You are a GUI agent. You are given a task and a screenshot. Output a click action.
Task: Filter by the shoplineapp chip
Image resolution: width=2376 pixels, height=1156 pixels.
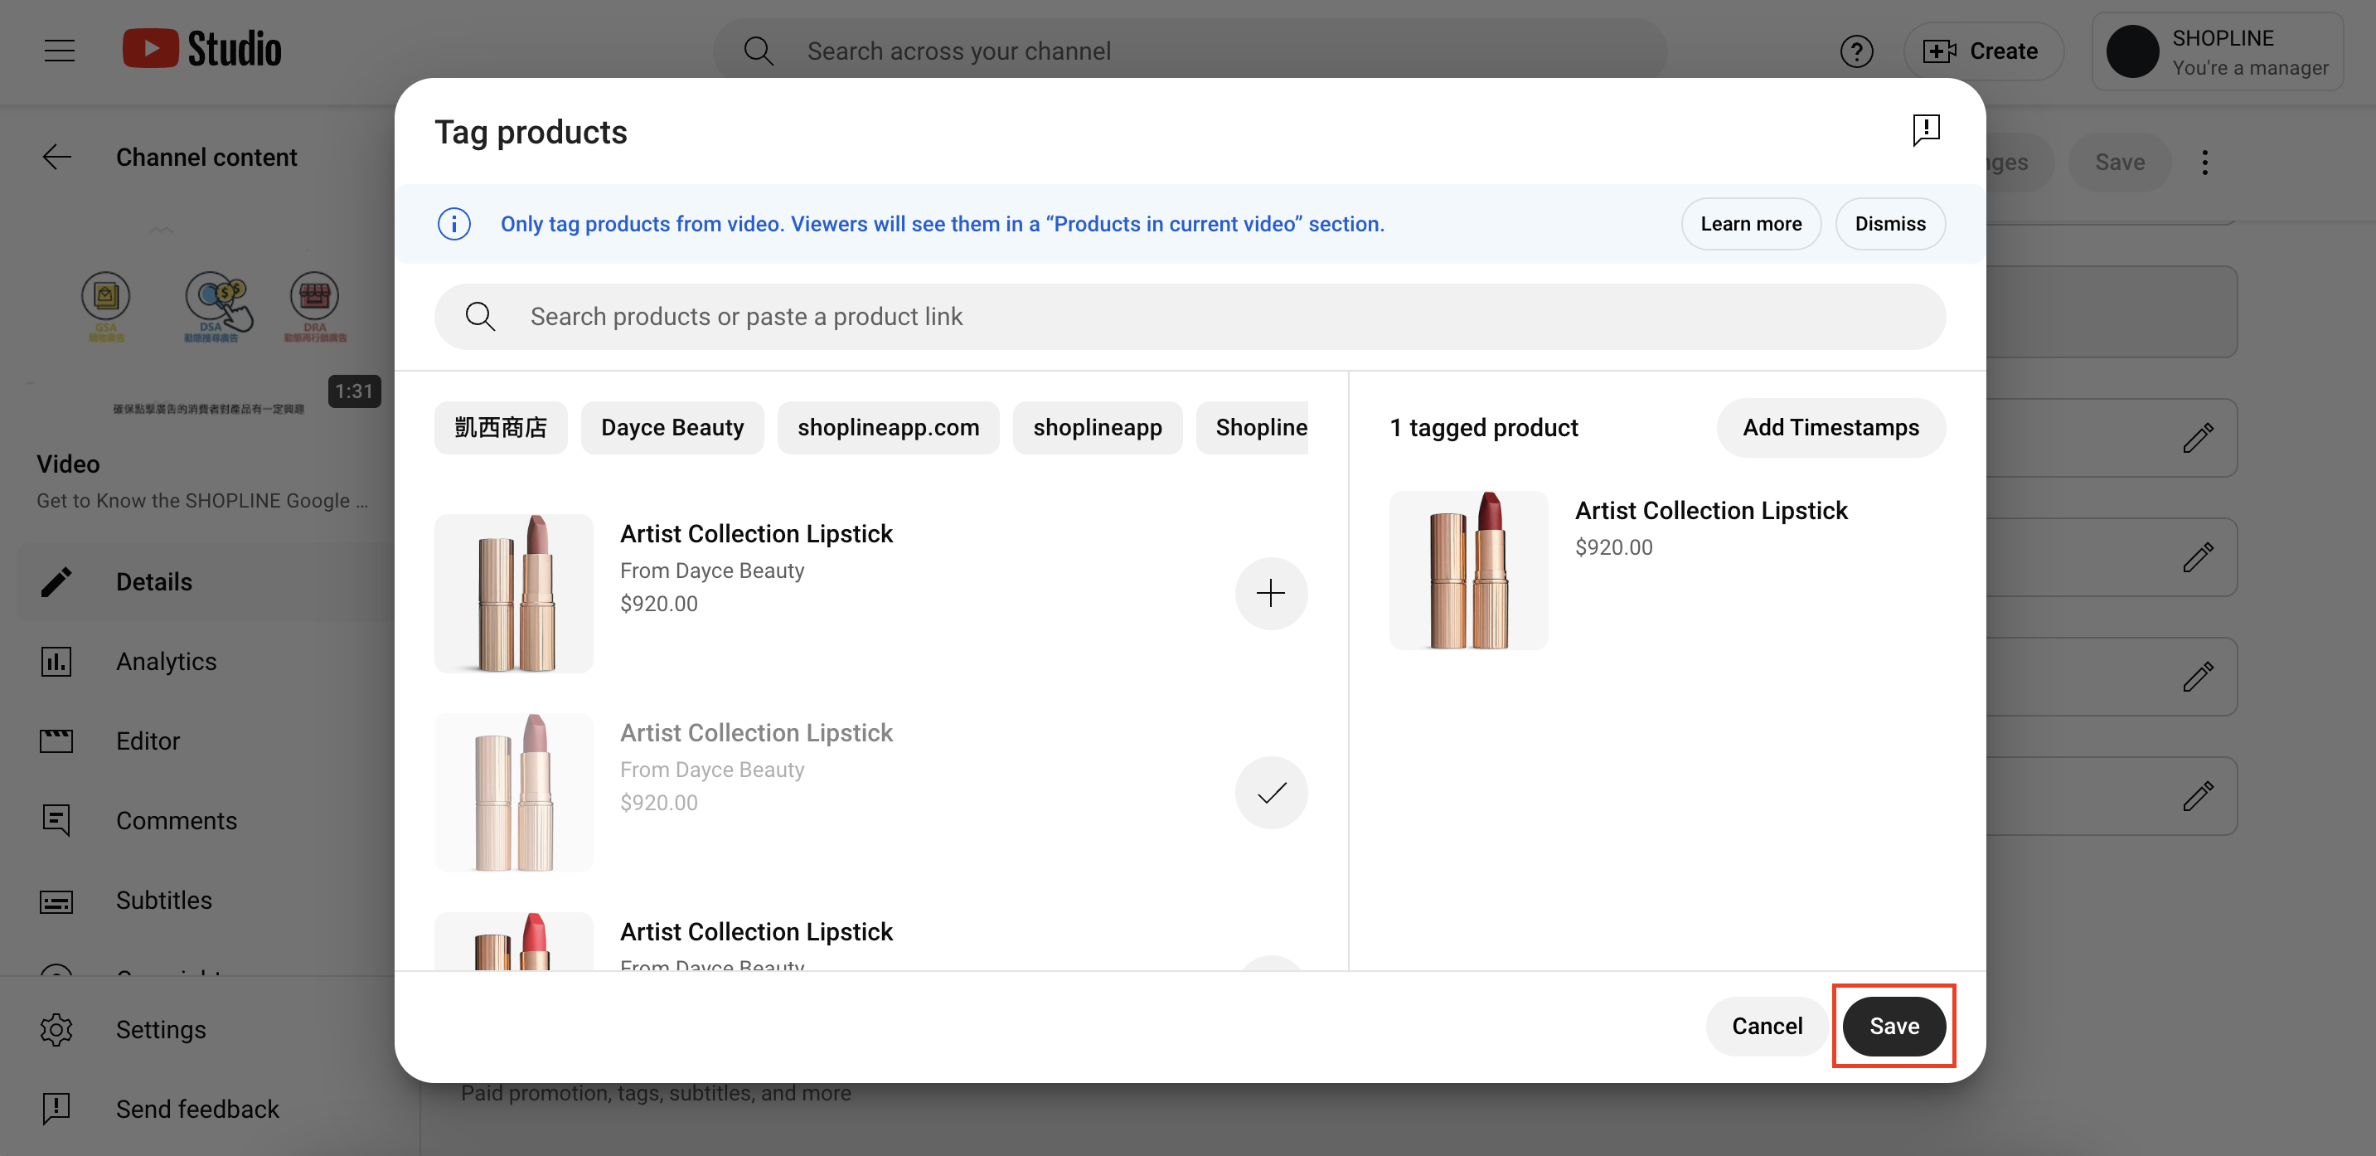[1098, 427]
